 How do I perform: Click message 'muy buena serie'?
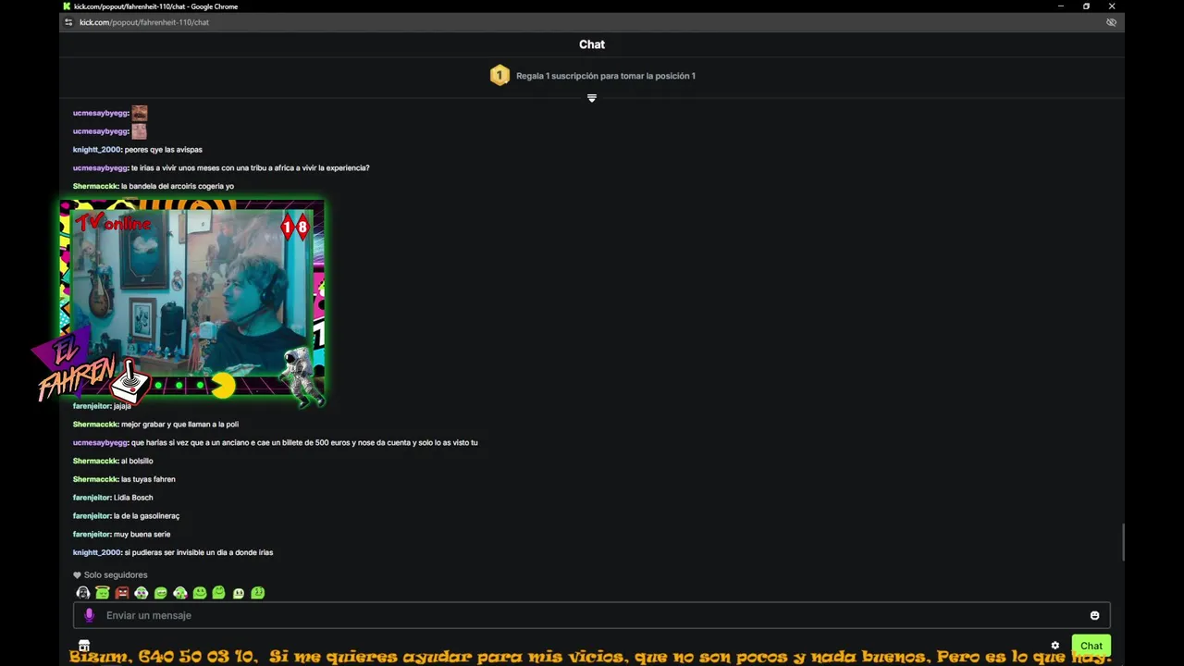(142, 534)
